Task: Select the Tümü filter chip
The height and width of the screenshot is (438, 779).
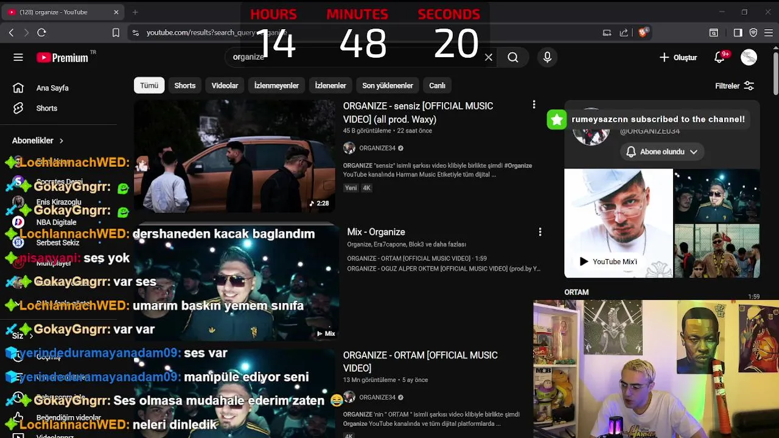Action: [149, 86]
